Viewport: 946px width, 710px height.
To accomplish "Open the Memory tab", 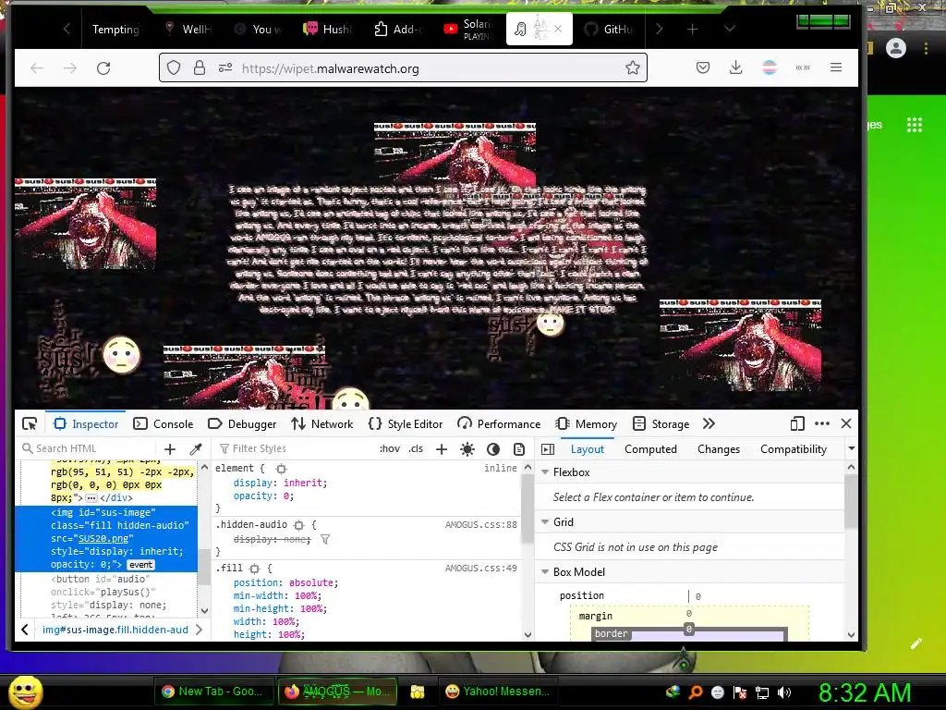I will click(x=587, y=423).
